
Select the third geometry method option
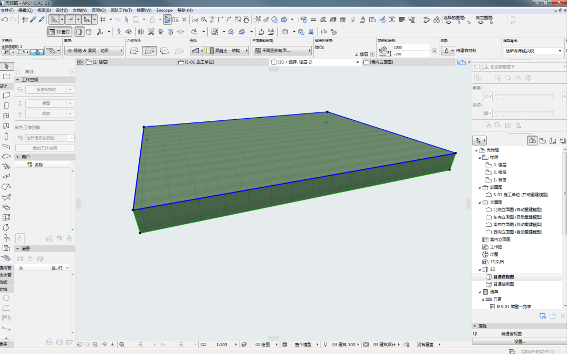click(x=164, y=51)
